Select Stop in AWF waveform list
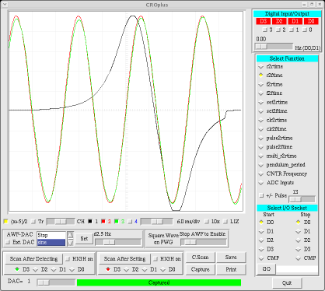 [51, 235]
